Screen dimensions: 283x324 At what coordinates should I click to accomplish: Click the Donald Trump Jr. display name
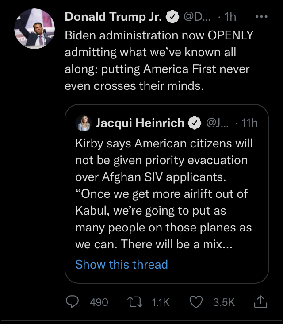coord(113,17)
